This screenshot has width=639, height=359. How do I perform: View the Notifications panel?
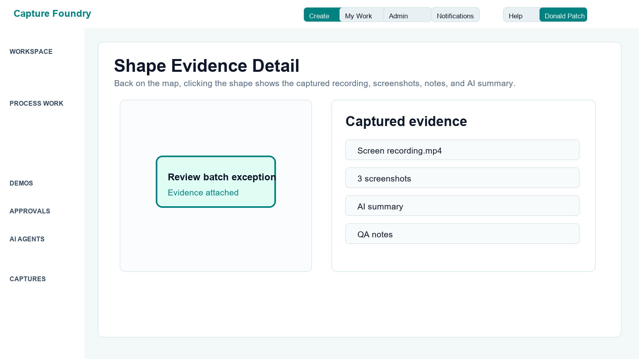coord(455,15)
